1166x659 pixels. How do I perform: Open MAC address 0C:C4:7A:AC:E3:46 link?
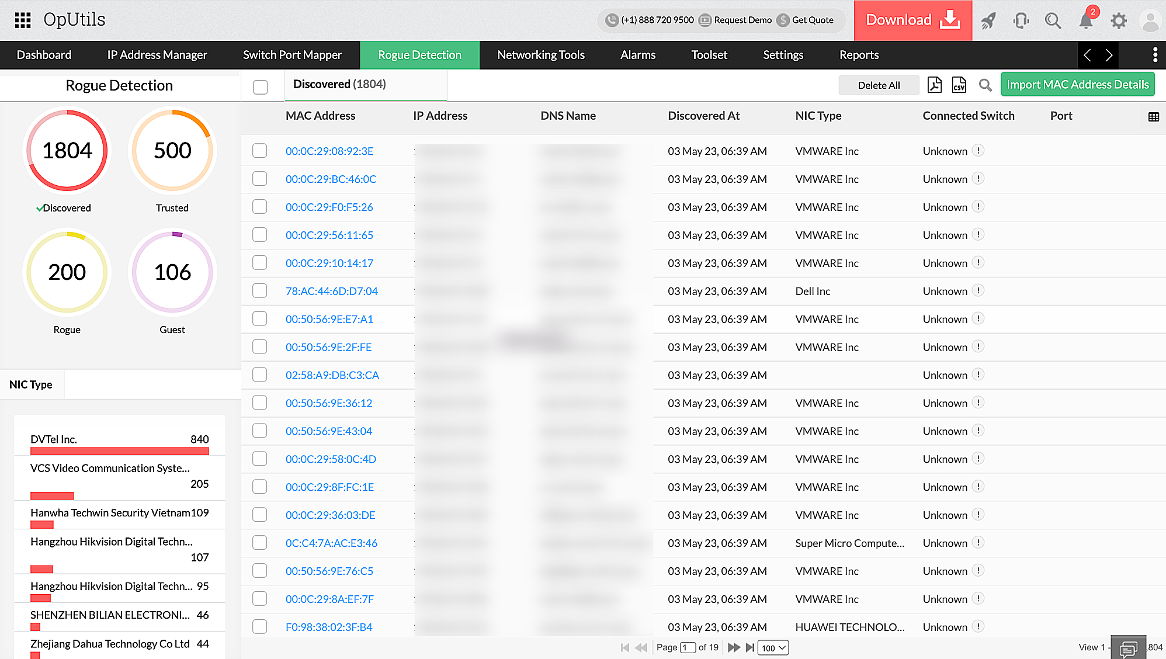(331, 543)
